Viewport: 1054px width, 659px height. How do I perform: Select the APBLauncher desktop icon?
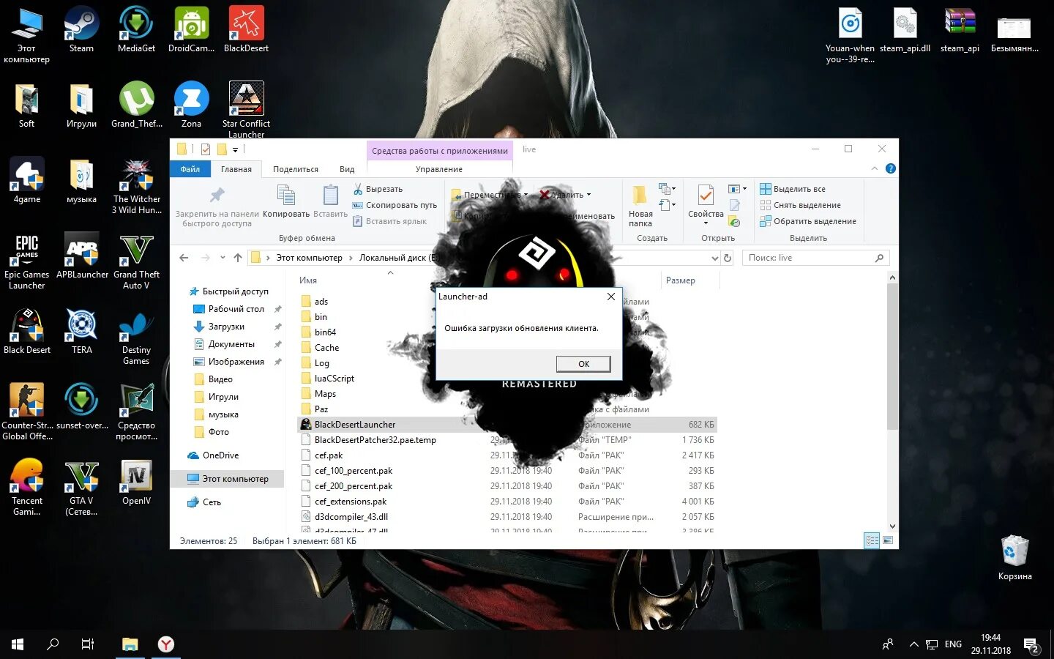pos(82,256)
